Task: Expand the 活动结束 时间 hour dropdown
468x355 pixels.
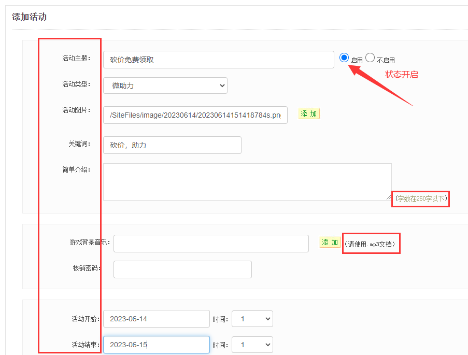Action: pyautogui.click(x=252, y=345)
